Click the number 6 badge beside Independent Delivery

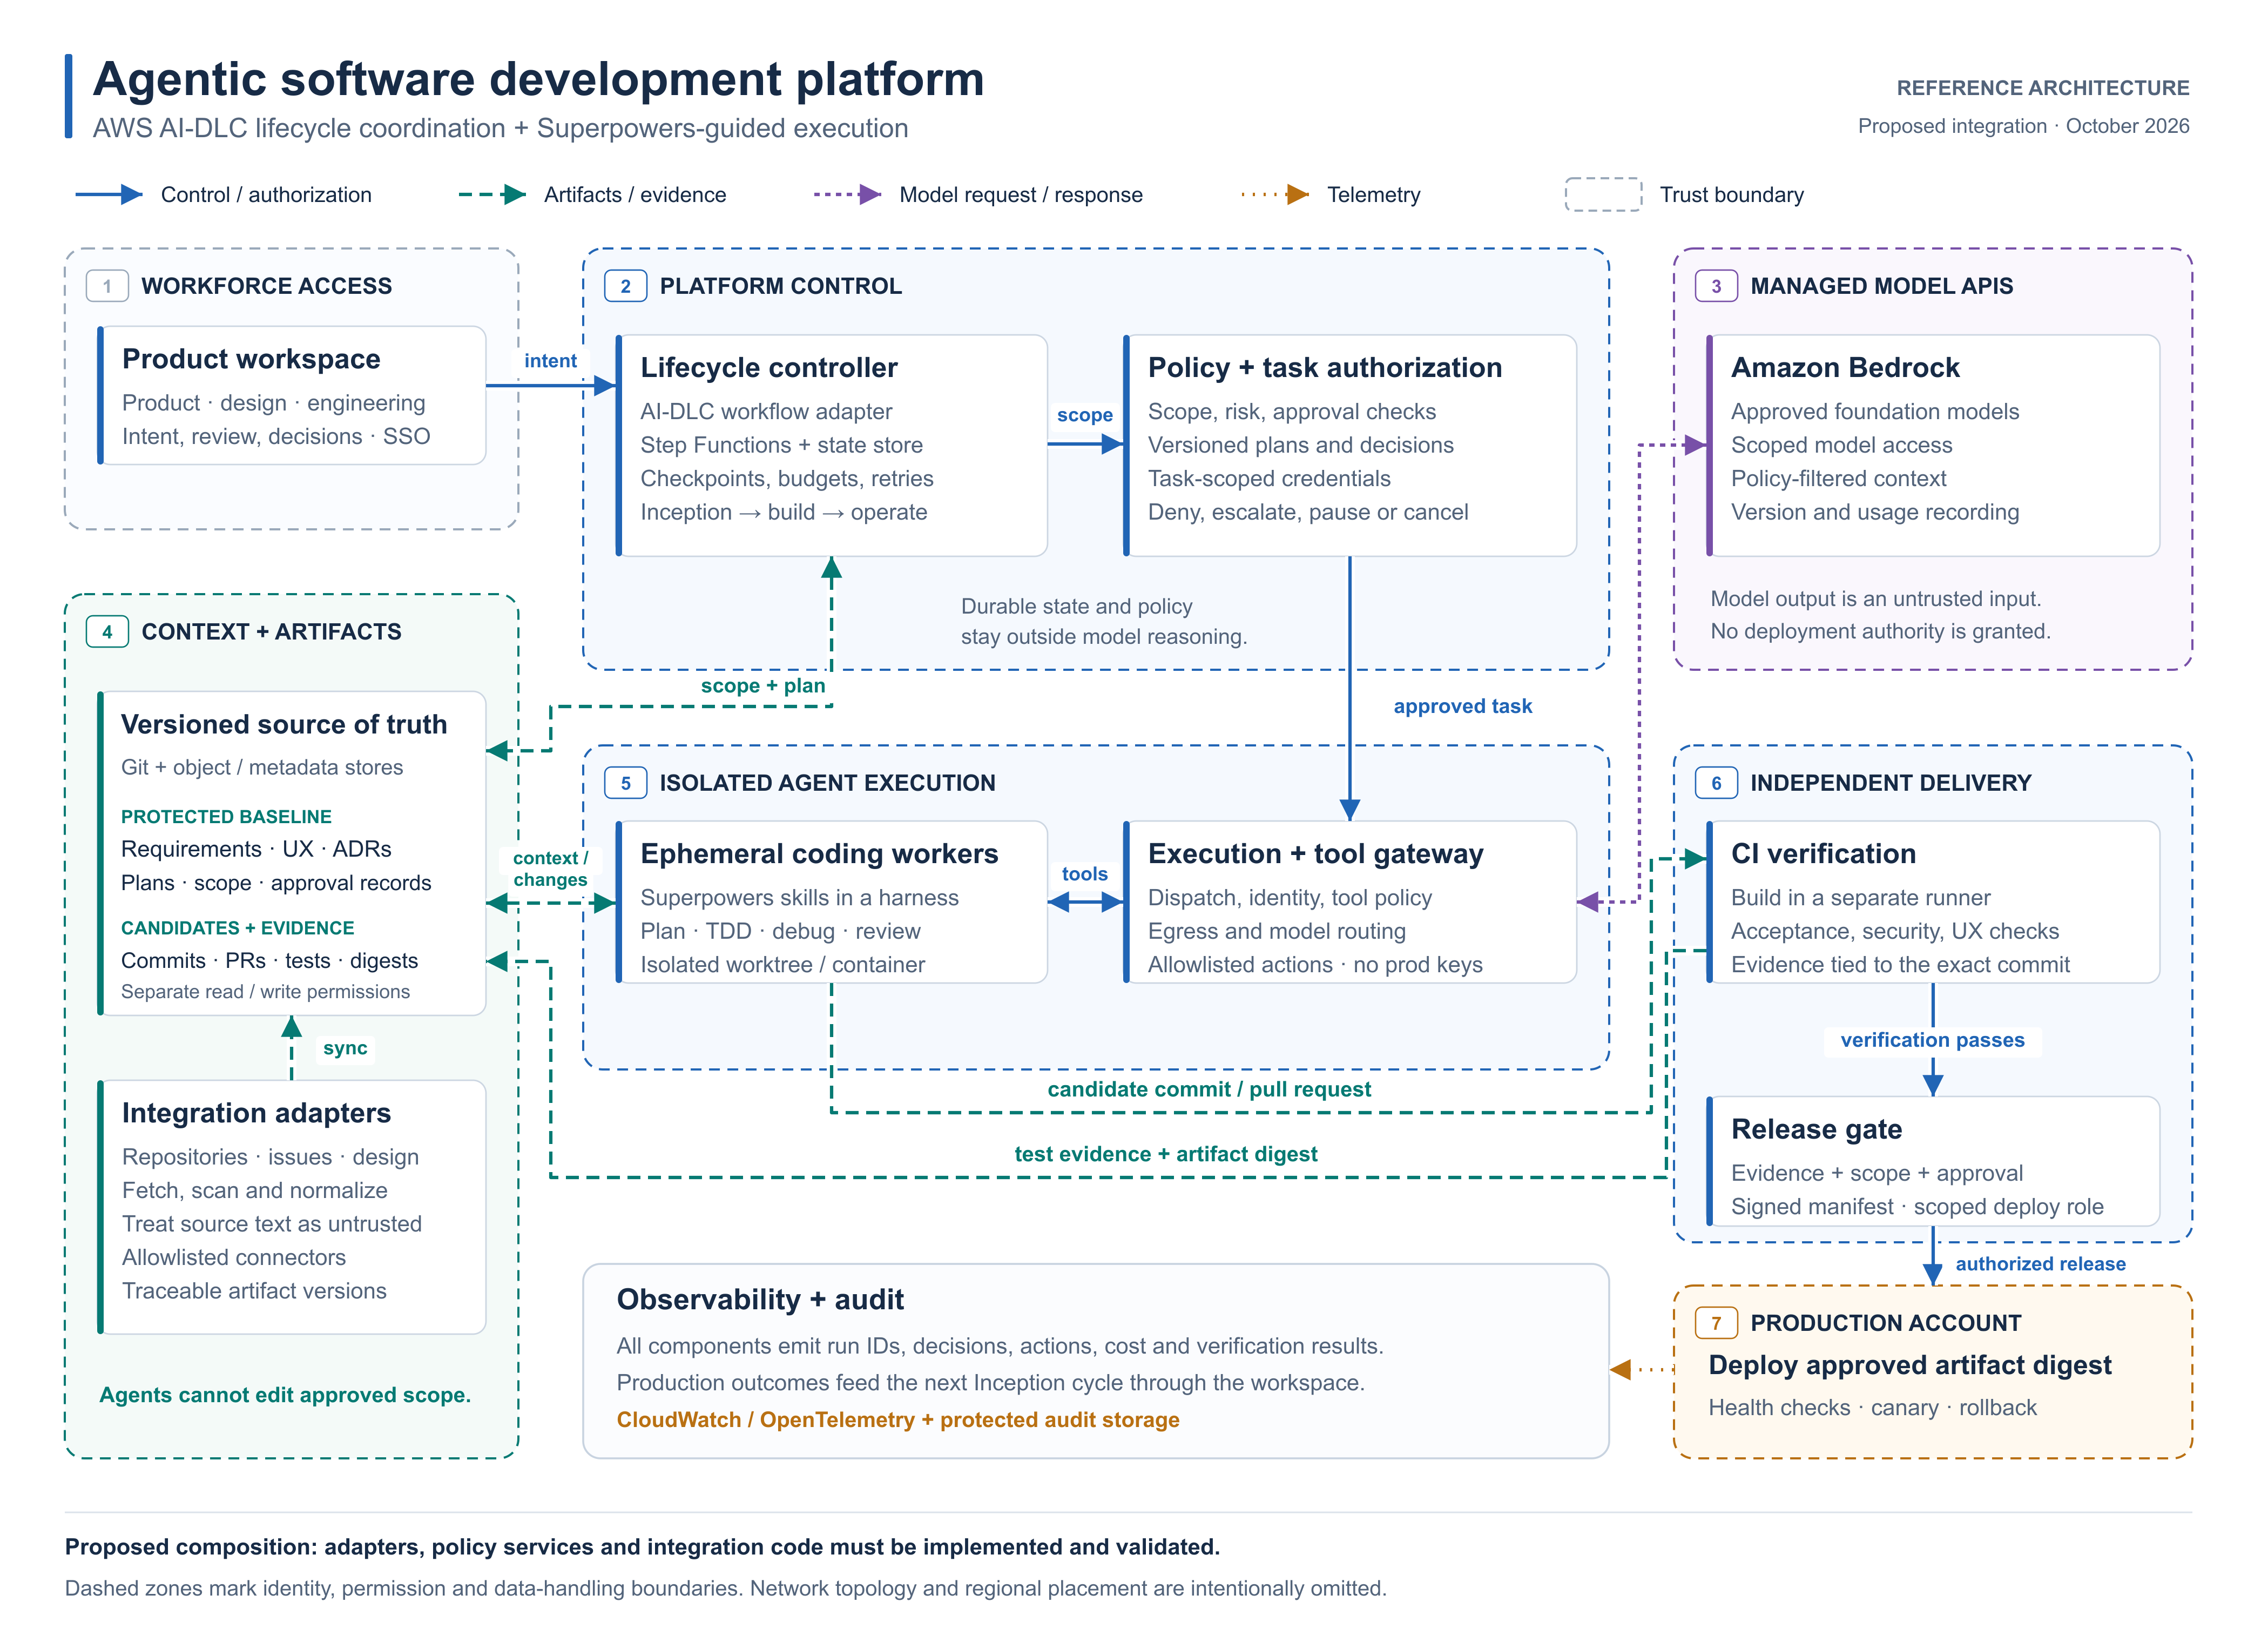click(x=1716, y=783)
